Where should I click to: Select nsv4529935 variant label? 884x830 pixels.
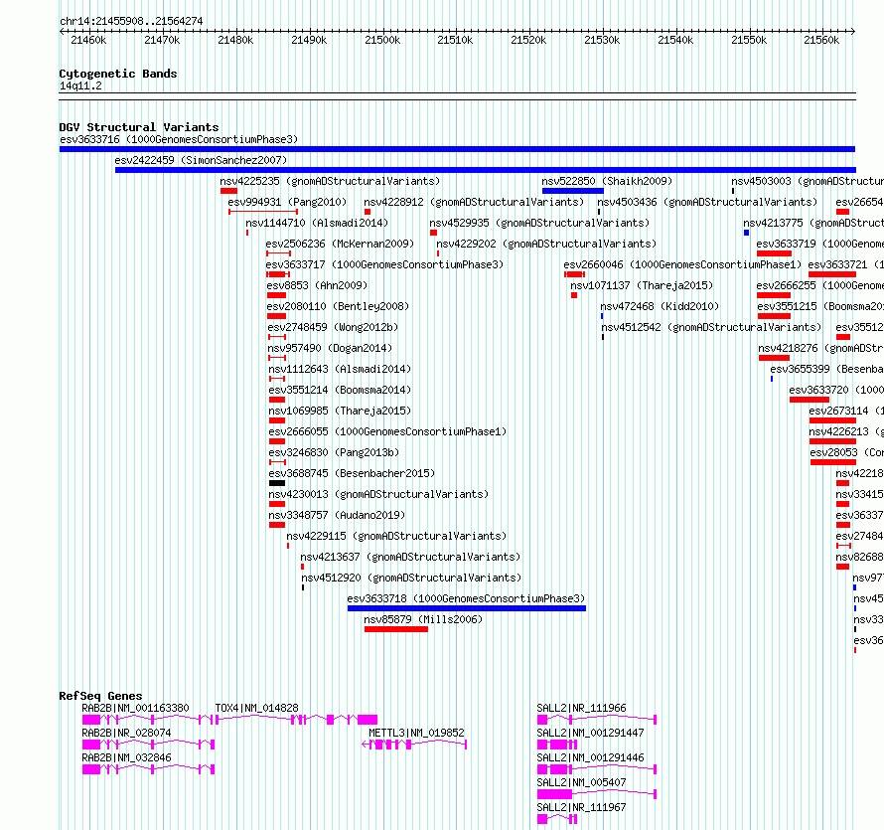[x=539, y=223]
